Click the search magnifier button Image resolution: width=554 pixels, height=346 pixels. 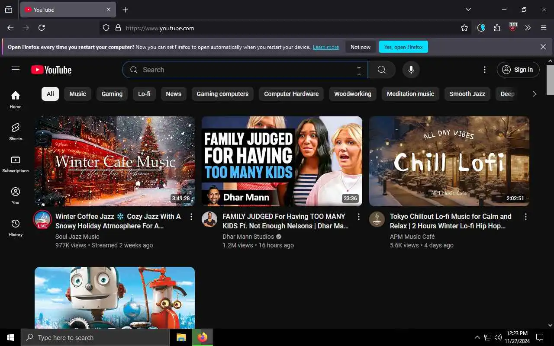(382, 70)
